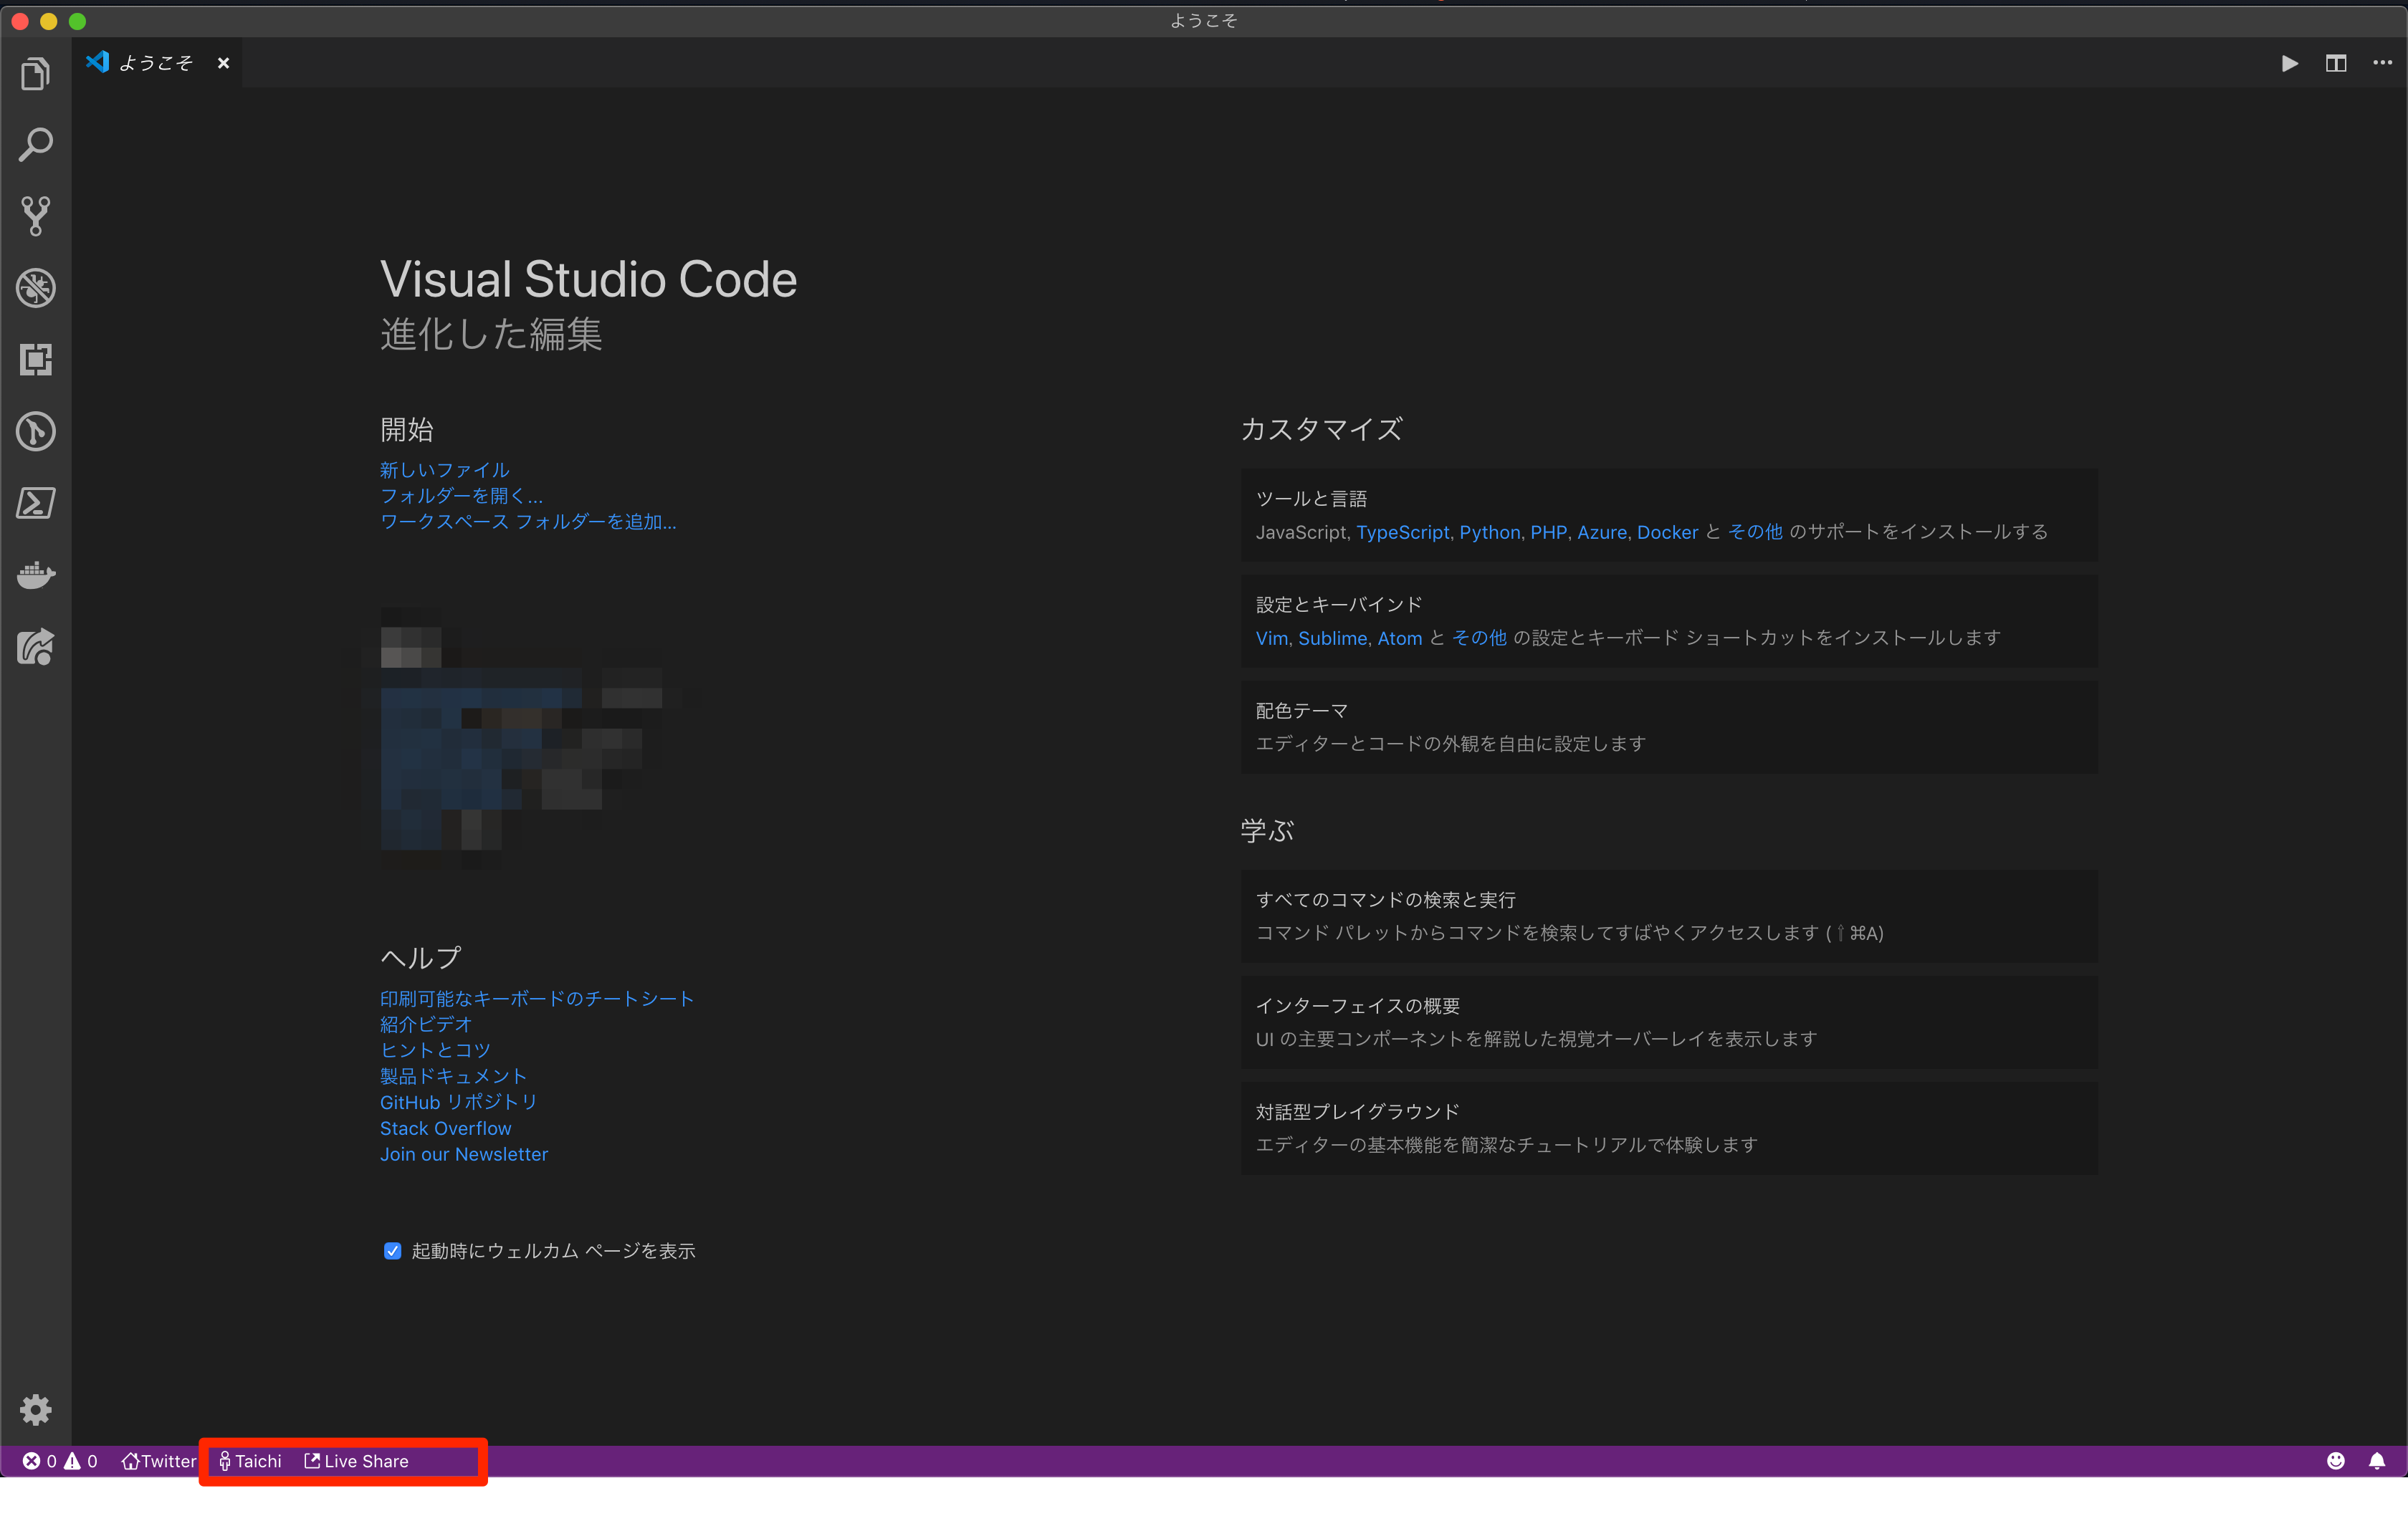
Task: Install Docker support link
Action: point(1667,532)
